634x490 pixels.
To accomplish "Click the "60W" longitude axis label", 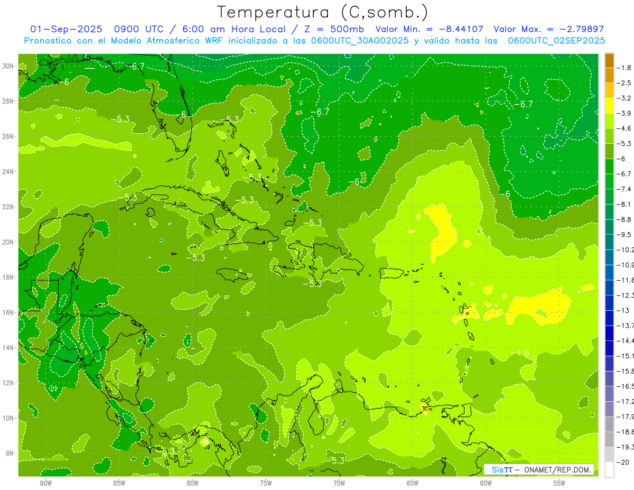I will 486,483.
